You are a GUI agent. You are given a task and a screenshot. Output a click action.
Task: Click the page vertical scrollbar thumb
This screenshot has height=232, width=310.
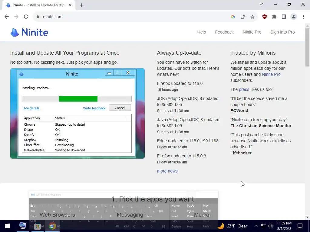coord(307,47)
